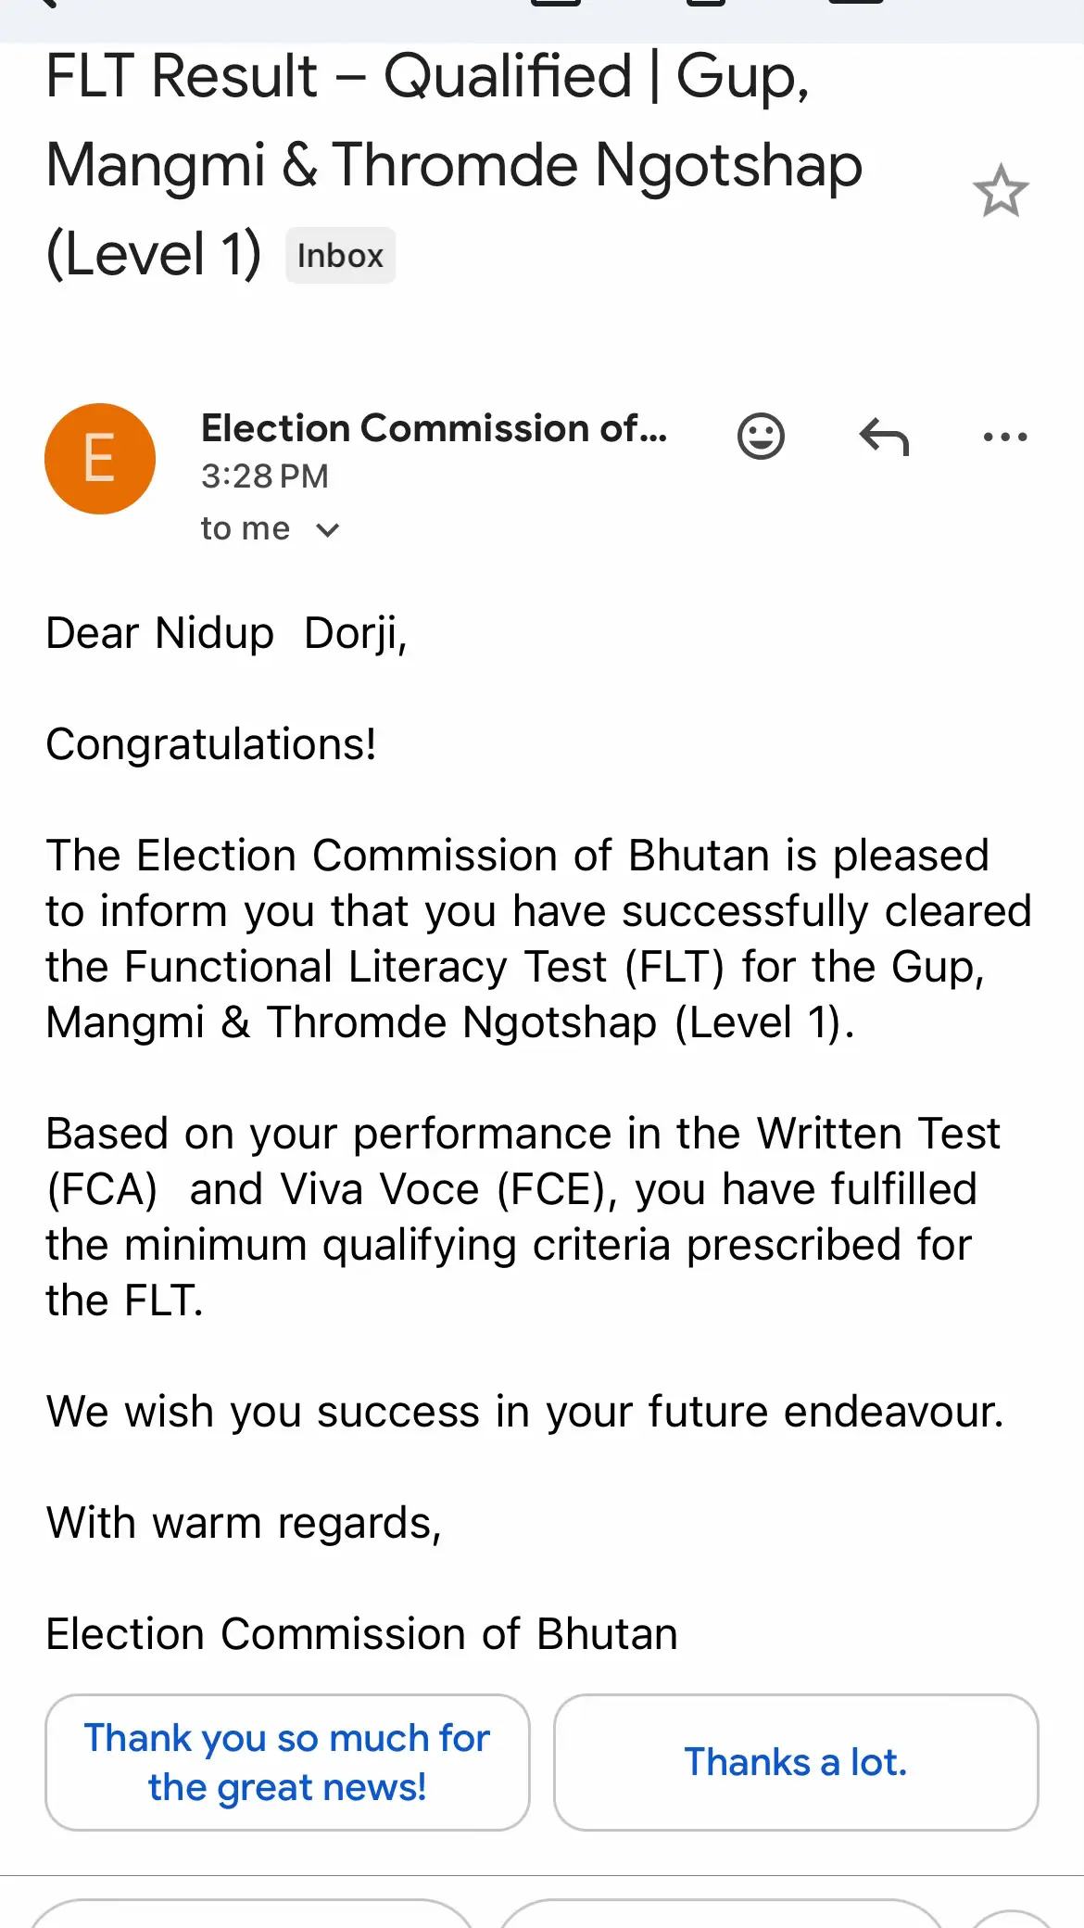Tap the orange E sender avatar
The image size is (1084, 1928).
100,459
